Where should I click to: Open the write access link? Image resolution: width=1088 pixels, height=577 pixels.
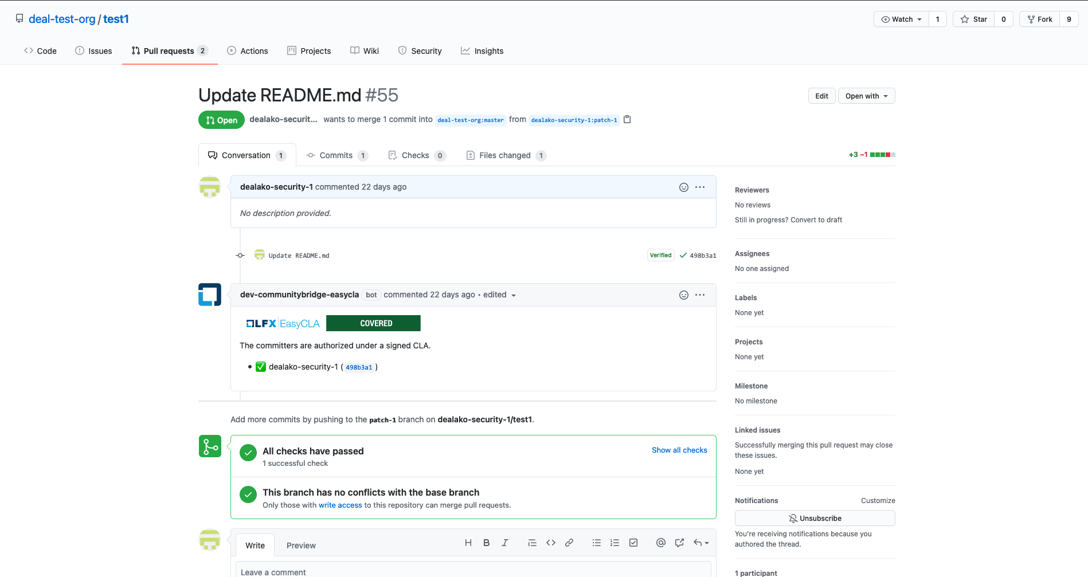click(x=341, y=505)
